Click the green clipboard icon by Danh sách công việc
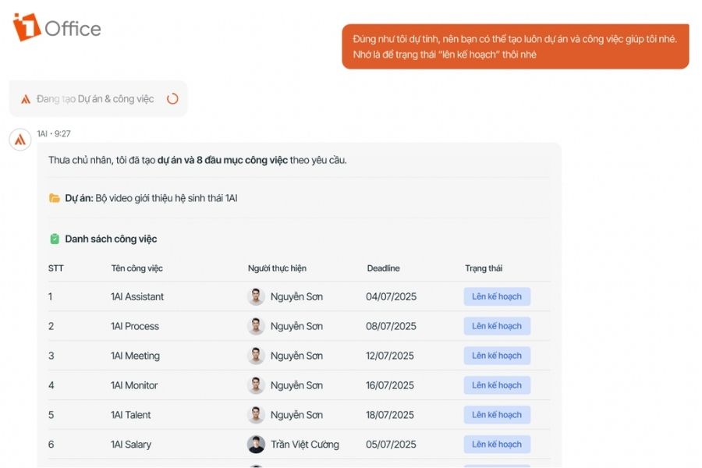Viewport: 702px width, 468px height. [x=54, y=239]
